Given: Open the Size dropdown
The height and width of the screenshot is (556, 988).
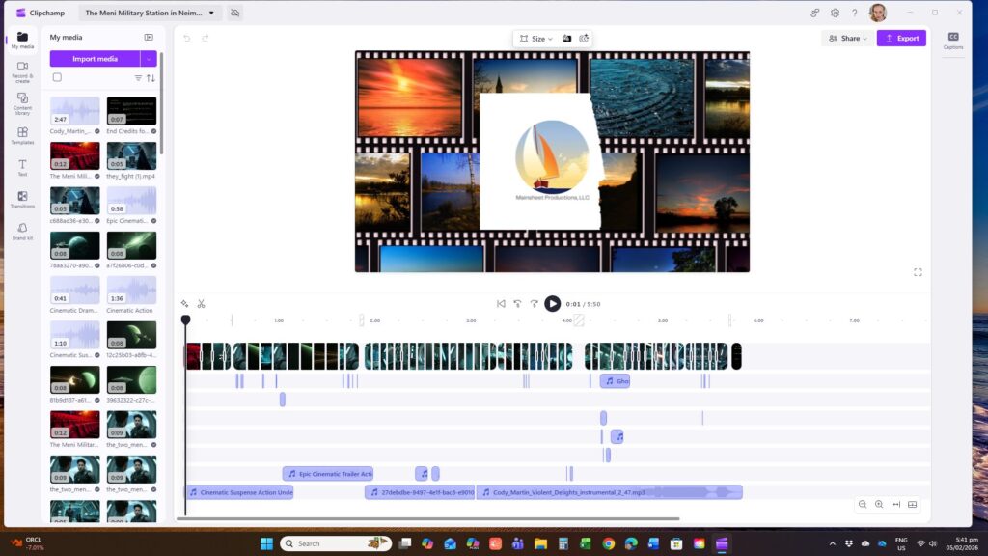Looking at the screenshot, I should (535, 39).
